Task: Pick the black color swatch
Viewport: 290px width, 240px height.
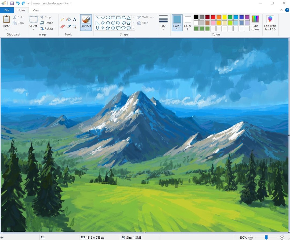Action: (196, 17)
